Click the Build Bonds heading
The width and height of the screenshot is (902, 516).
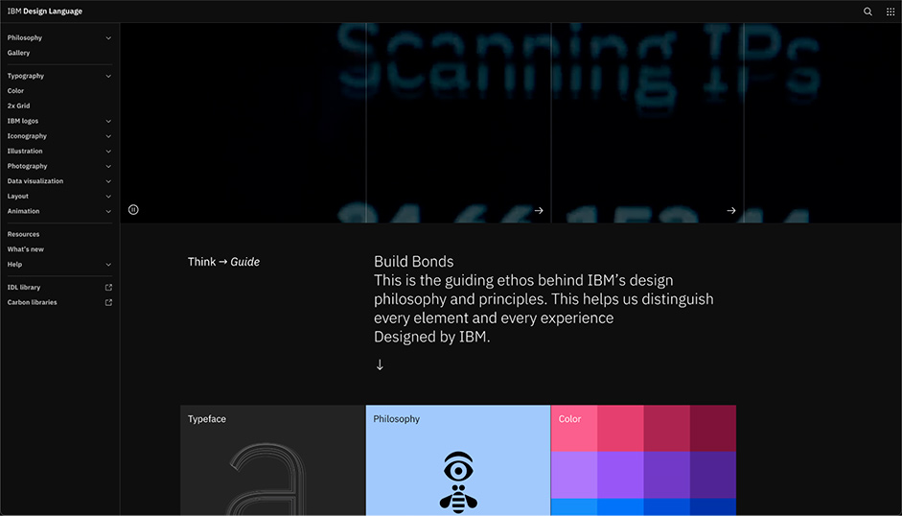[x=413, y=262]
